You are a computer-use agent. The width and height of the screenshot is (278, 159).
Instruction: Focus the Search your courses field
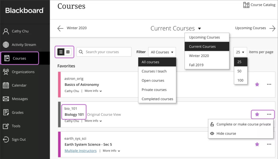click(x=104, y=52)
